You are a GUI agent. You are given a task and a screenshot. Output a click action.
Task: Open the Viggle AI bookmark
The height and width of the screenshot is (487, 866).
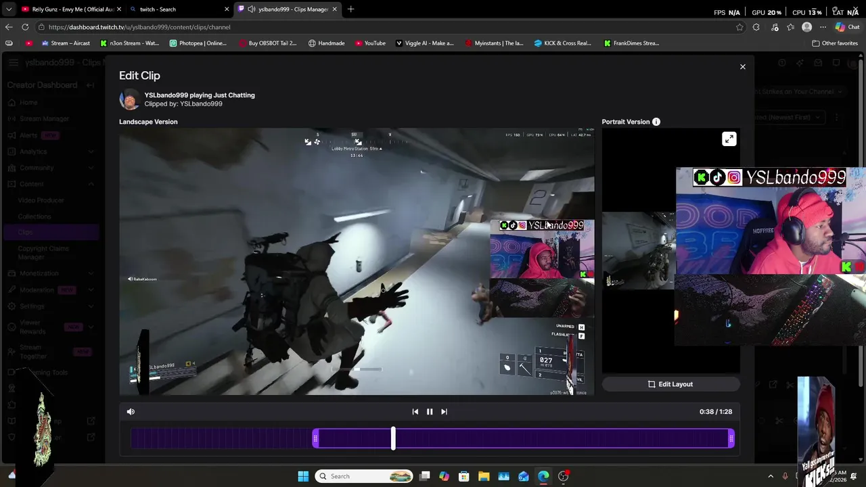(424, 43)
